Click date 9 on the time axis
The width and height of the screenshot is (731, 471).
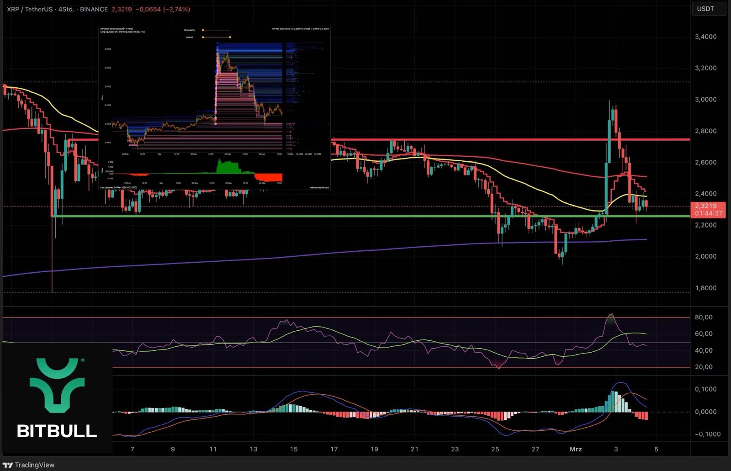pos(173,449)
